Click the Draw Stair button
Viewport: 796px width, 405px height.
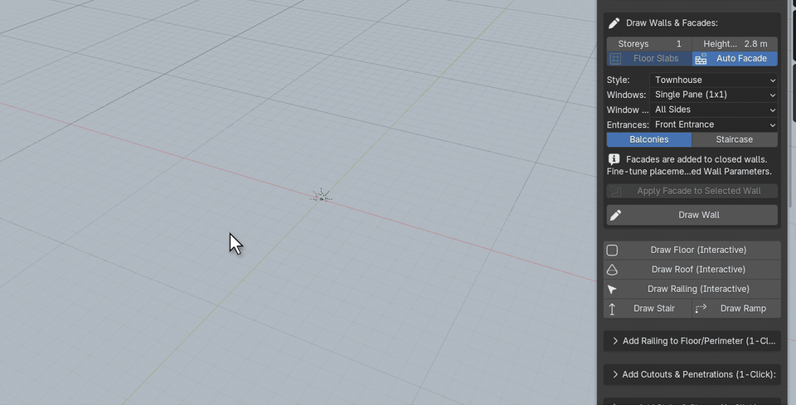pyautogui.click(x=648, y=309)
